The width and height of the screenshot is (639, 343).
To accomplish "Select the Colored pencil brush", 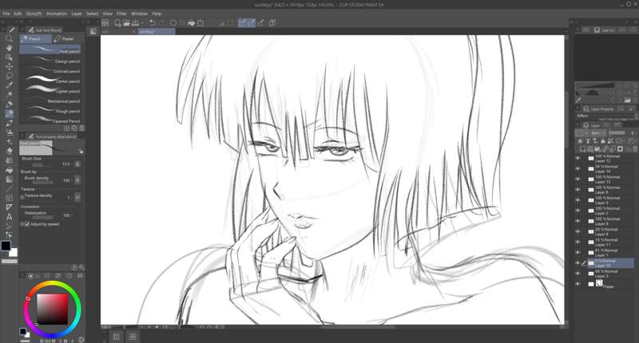I will click(x=50, y=71).
